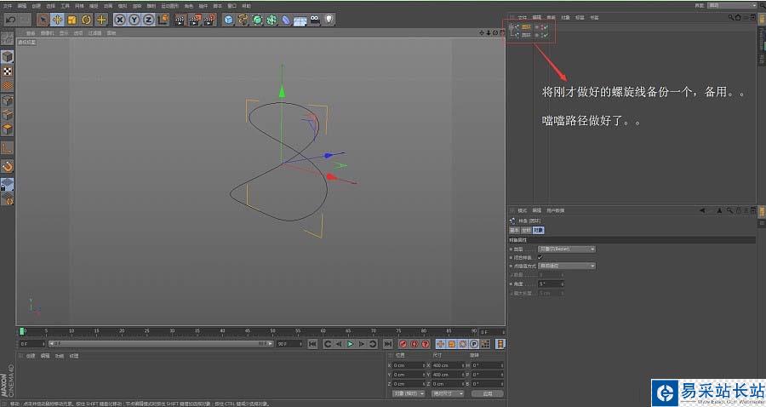
Task: Toggle the Snap magnet icon
Action: pos(7,167)
